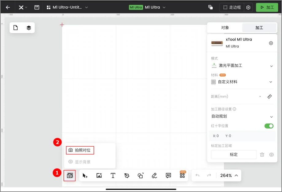Expand the 264% zoom level menu
Image resolution: width=282 pixels, height=192 pixels.
pyautogui.click(x=229, y=175)
